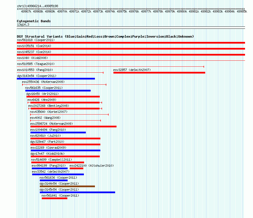Select the dgv3145n54 (Cooper2011) long blue bar

point(77,192)
